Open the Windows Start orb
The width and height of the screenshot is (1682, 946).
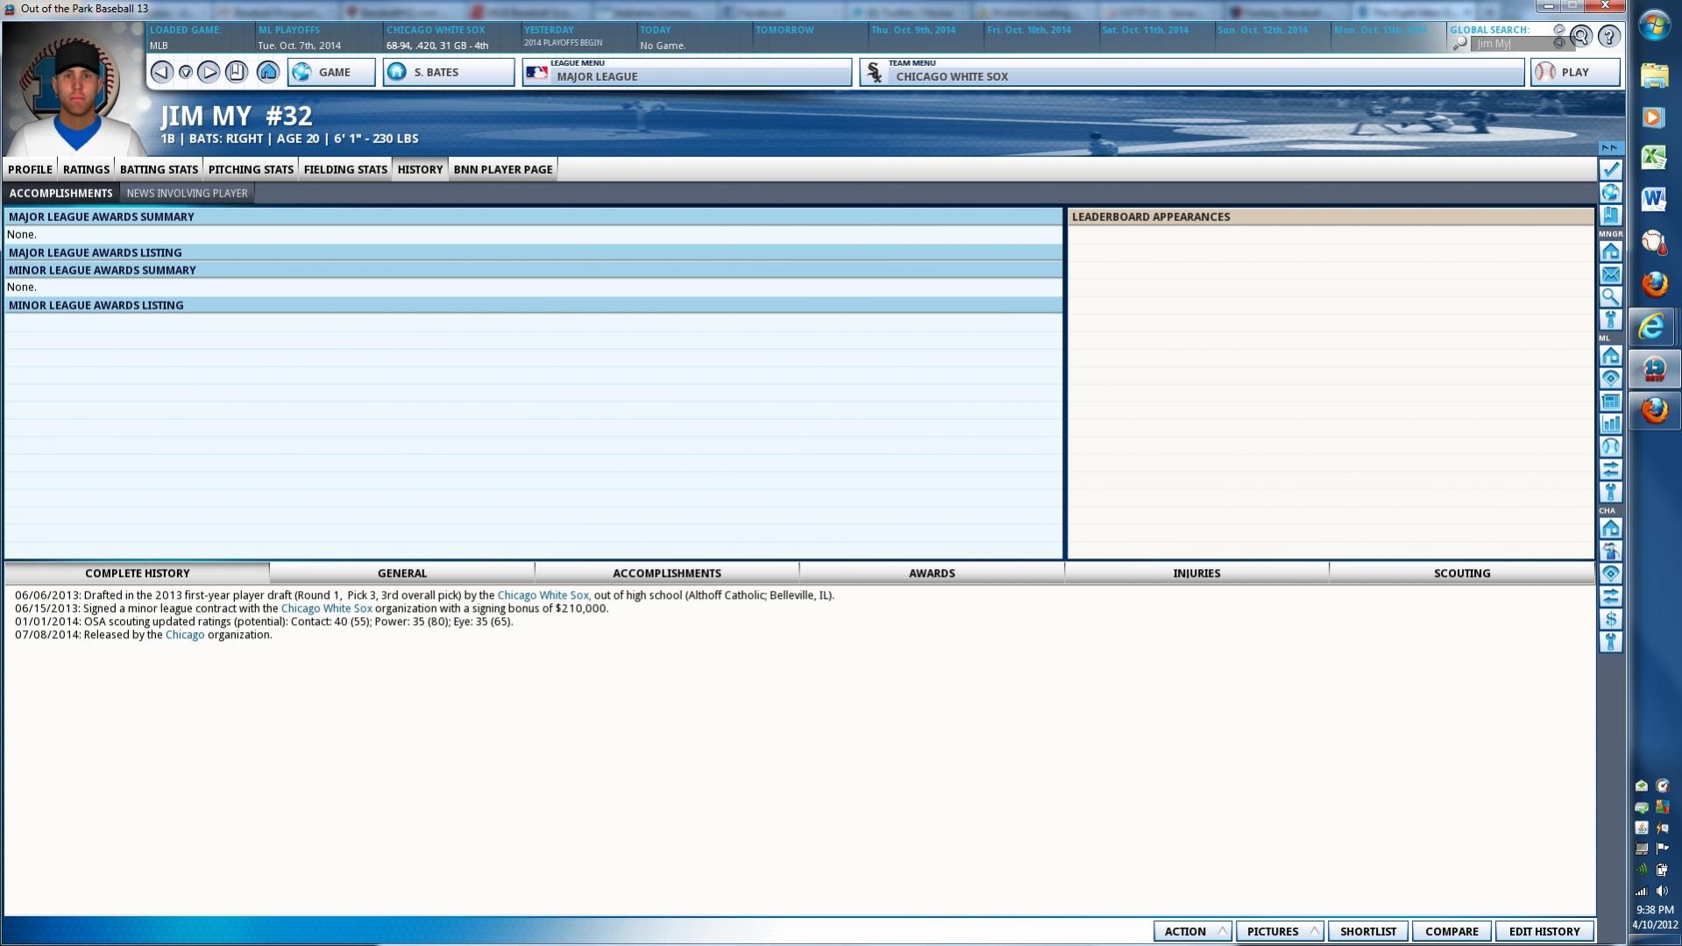(1655, 26)
